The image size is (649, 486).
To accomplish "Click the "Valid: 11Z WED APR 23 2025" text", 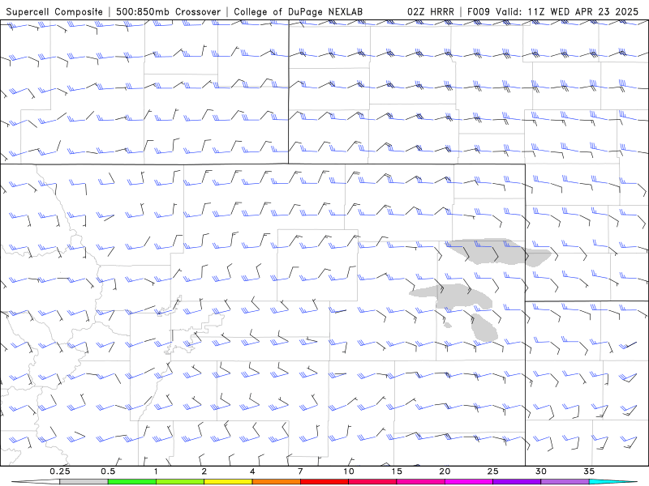I will (567, 12).
